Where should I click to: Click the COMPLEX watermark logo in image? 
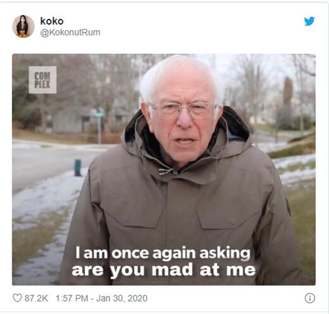coord(43,79)
